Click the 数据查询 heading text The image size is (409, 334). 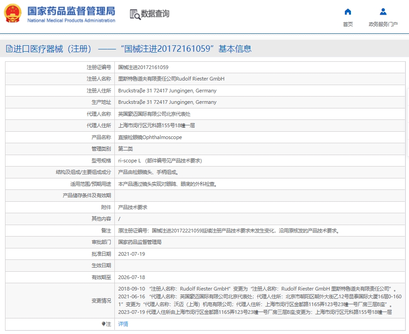point(155,14)
